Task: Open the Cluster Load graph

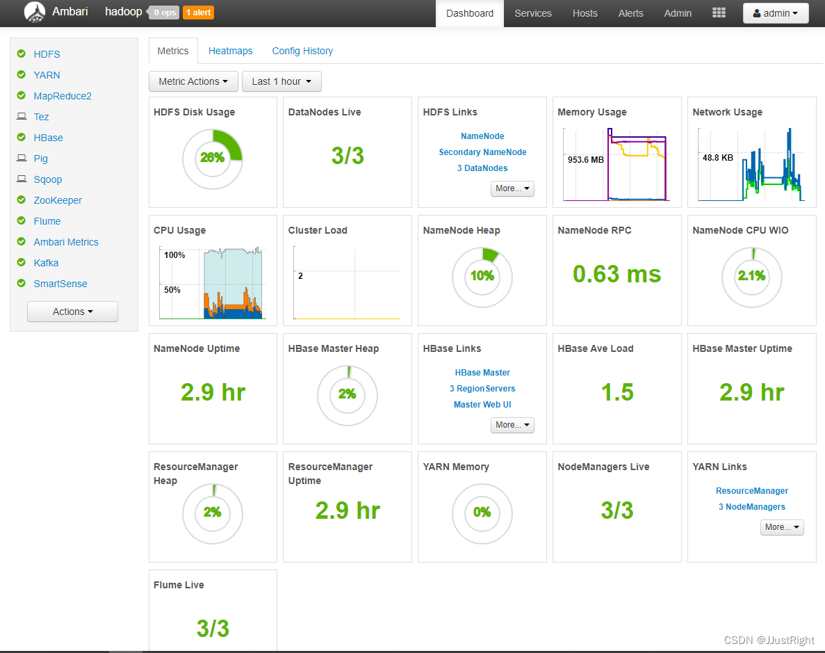Action: point(348,283)
